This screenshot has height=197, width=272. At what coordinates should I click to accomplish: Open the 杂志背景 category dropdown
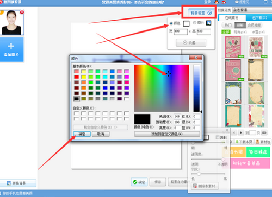point(252,10)
